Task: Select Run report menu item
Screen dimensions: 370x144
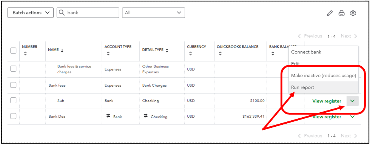Action: pyautogui.click(x=324, y=87)
